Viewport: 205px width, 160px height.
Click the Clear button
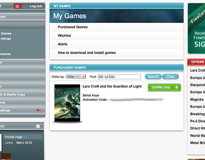pos(170,77)
